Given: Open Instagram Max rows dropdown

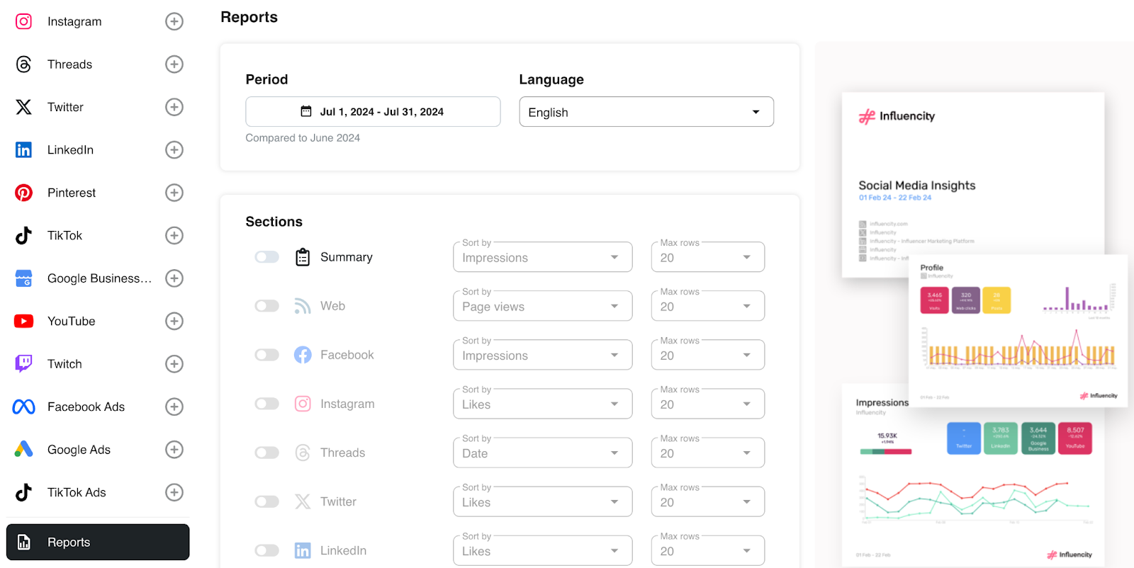Looking at the screenshot, I should click(x=708, y=404).
